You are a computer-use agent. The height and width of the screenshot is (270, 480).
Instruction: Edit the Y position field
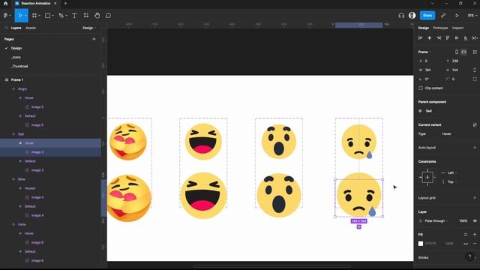click(457, 61)
